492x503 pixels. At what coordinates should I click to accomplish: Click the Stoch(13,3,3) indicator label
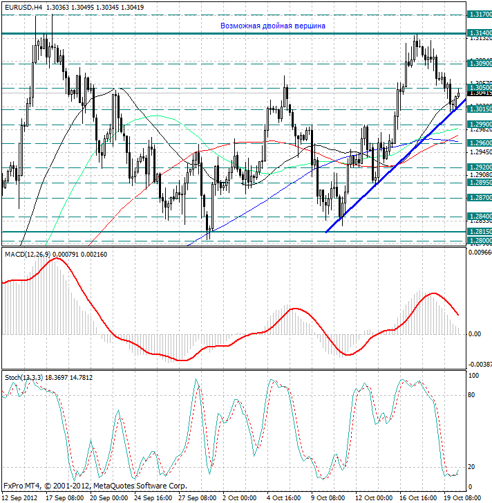click(23, 378)
